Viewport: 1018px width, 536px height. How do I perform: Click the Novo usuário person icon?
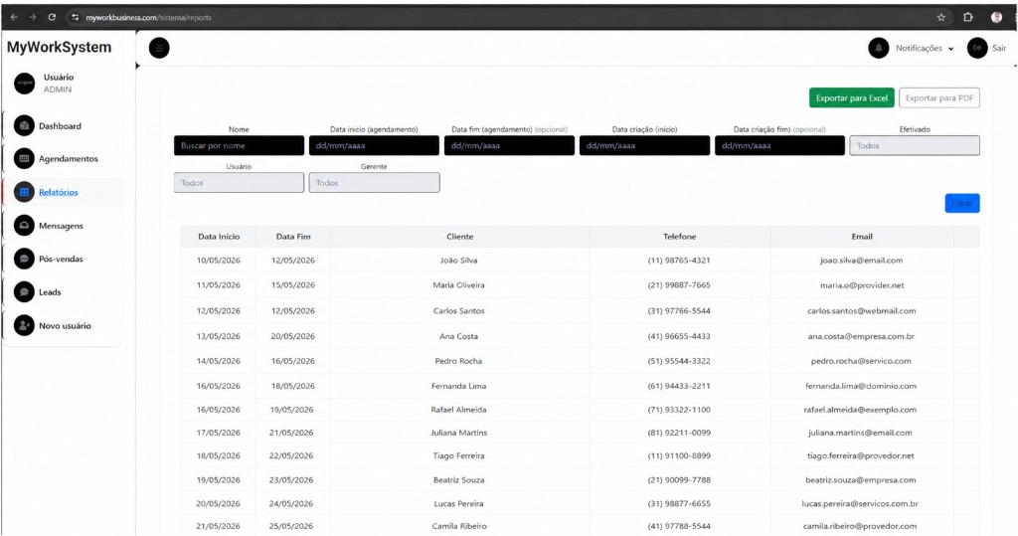pyautogui.click(x=24, y=325)
